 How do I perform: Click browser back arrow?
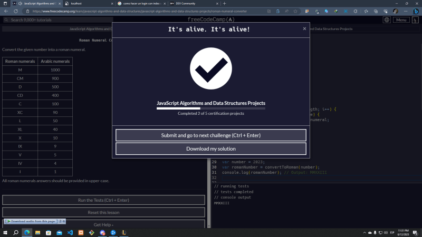[6, 11]
